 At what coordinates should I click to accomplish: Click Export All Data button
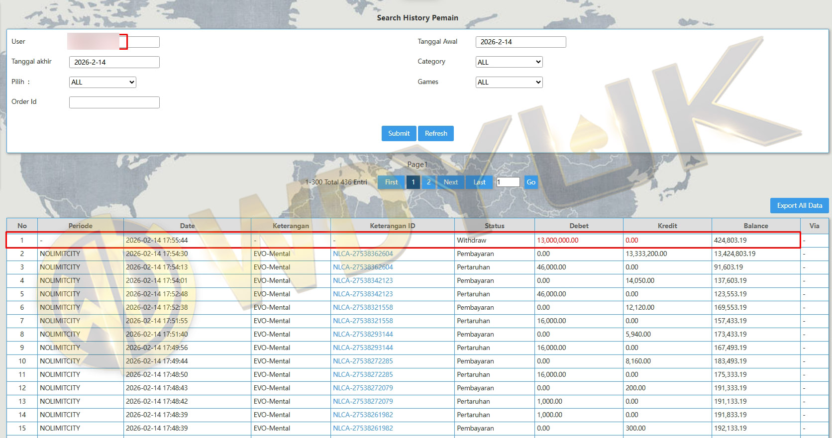click(799, 205)
